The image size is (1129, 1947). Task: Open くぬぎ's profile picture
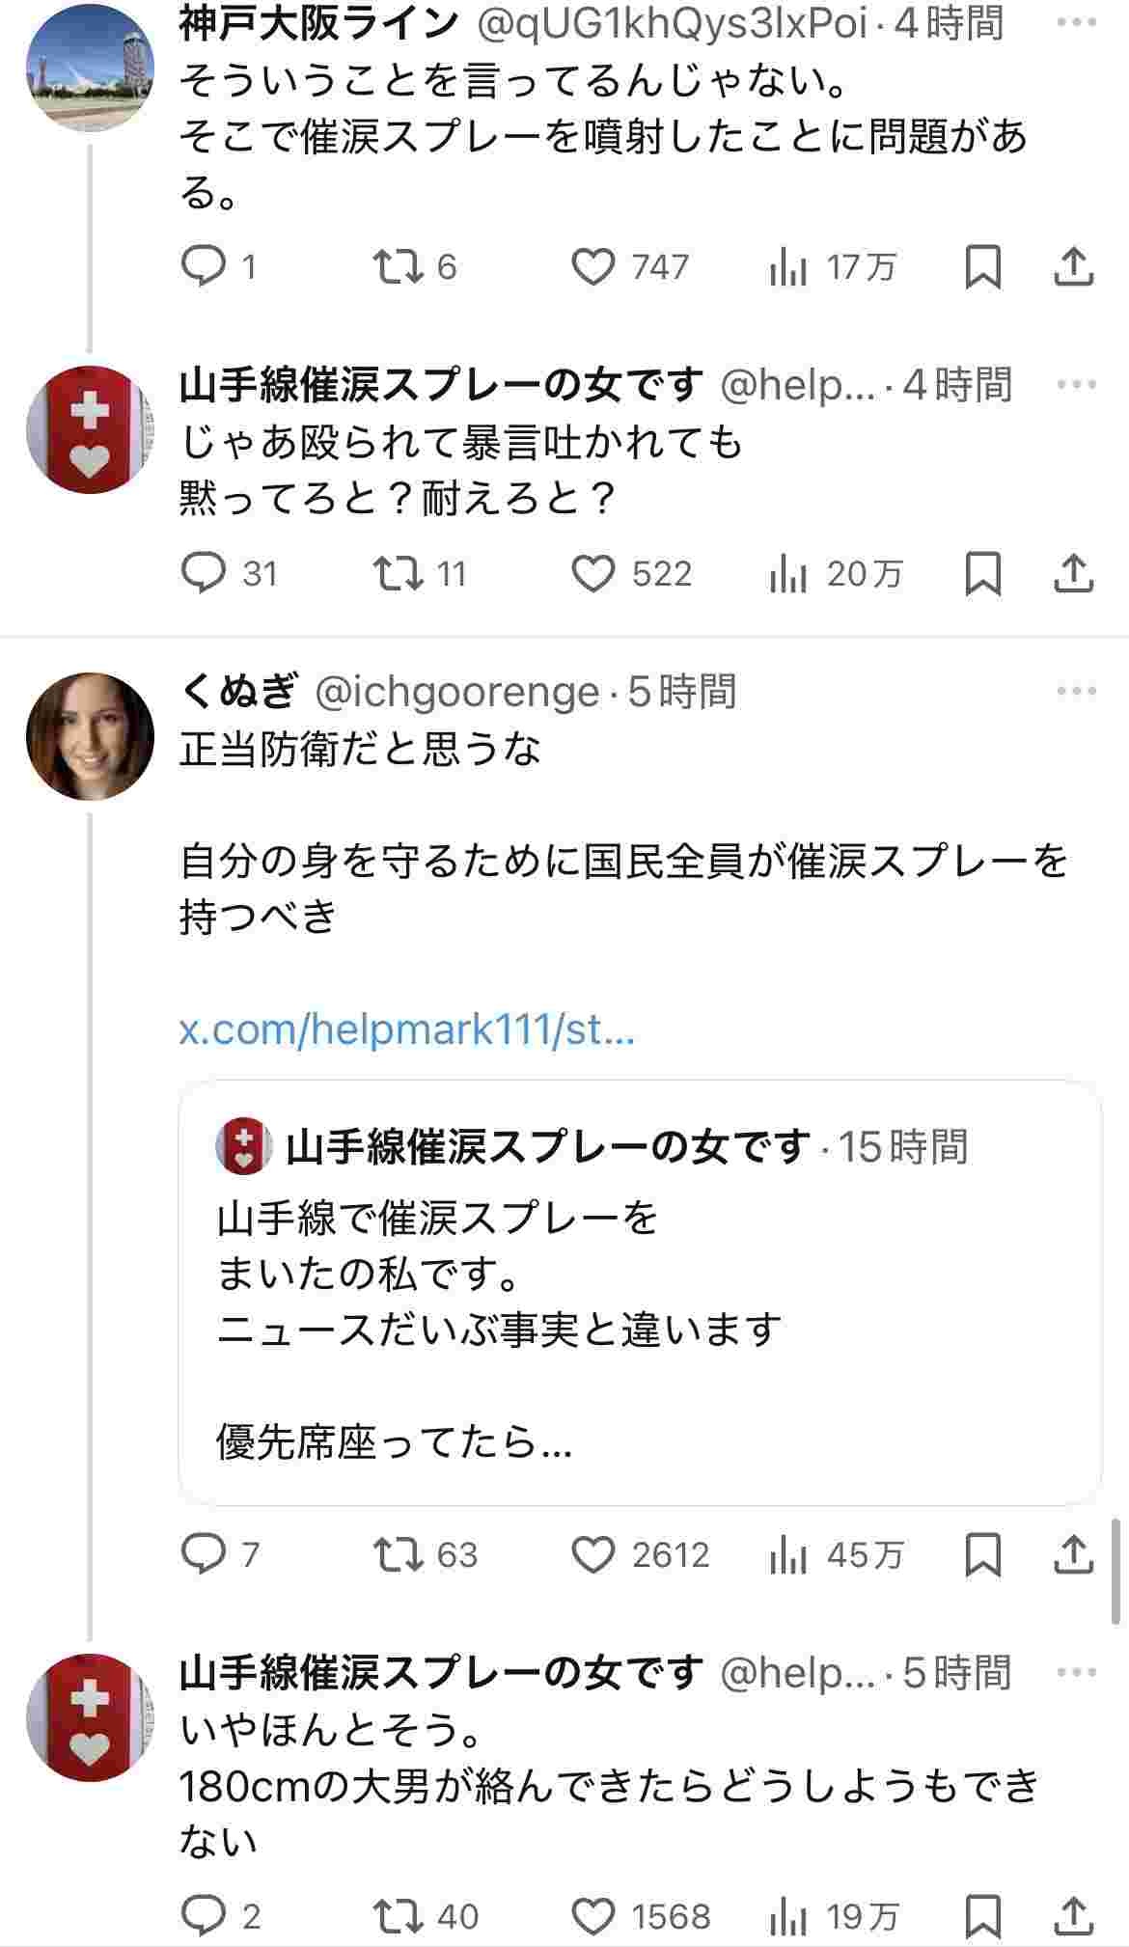click(89, 736)
